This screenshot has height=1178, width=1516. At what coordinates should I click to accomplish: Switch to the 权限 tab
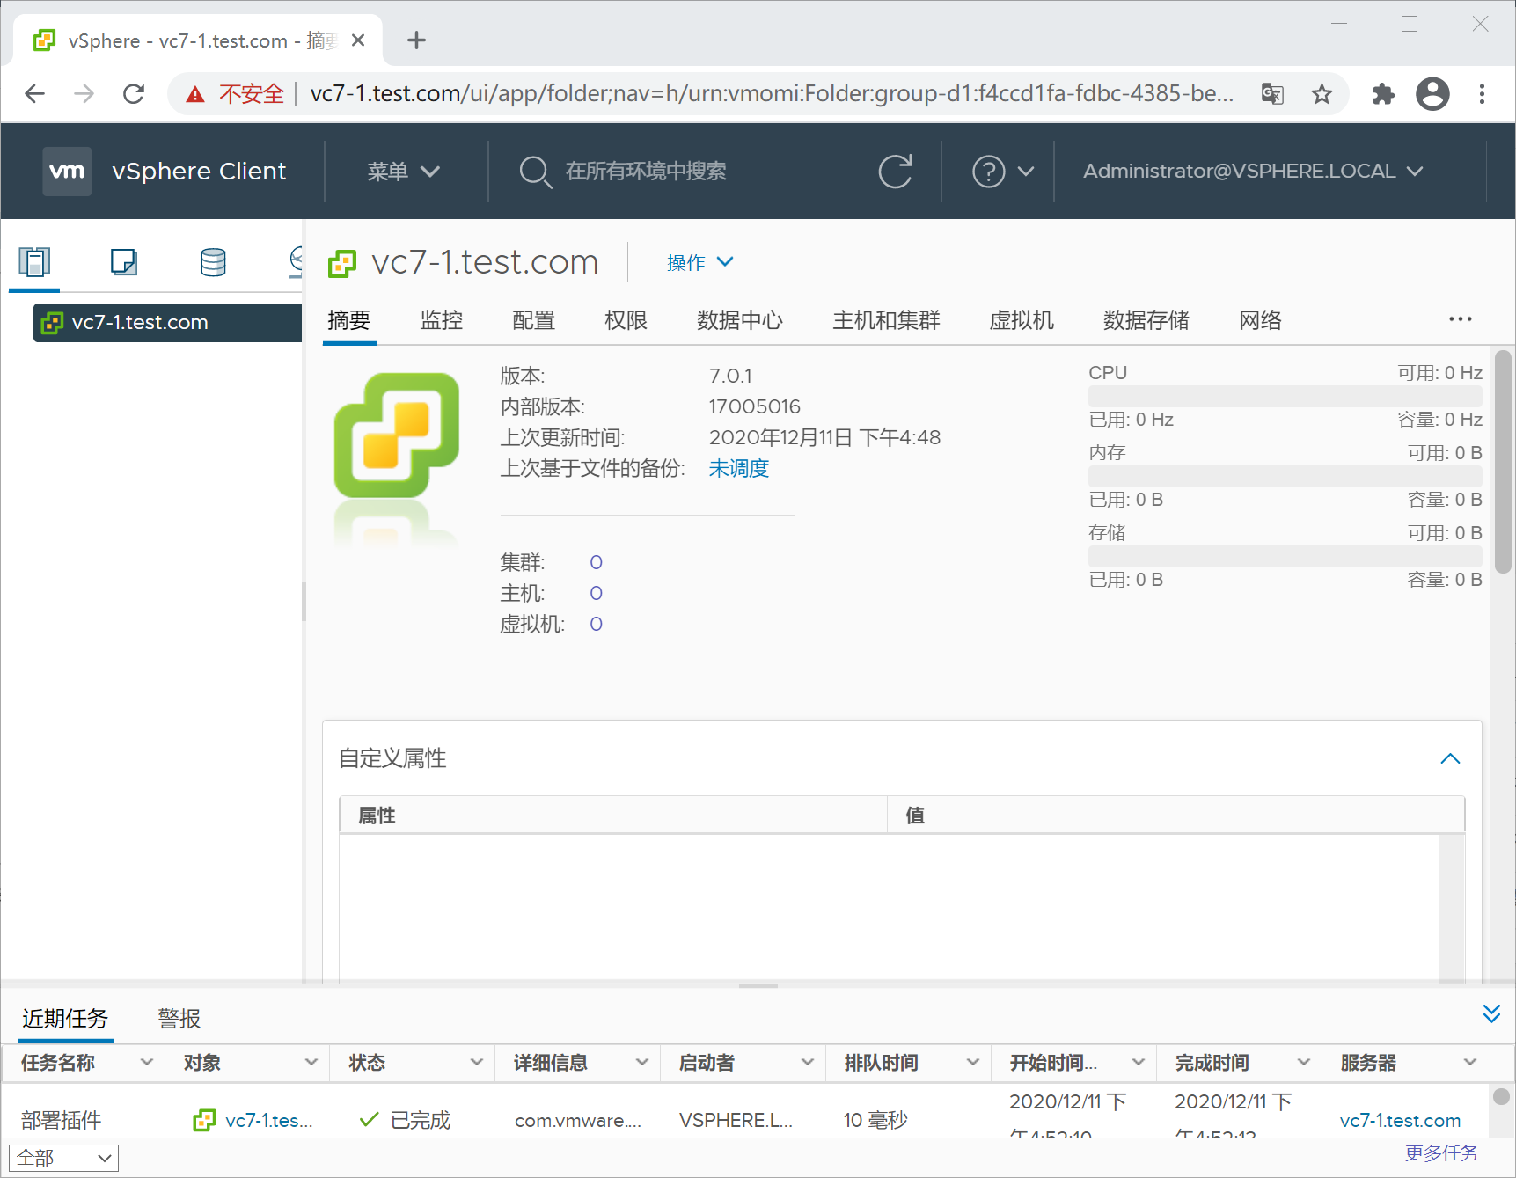[626, 320]
